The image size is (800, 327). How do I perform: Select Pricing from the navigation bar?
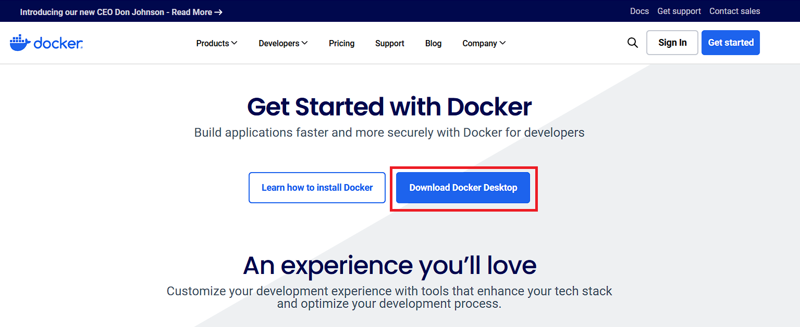pyautogui.click(x=341, y=43)
